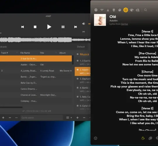Click the Muzică playlist group title
Screen dimensions: 158x146
84,54
